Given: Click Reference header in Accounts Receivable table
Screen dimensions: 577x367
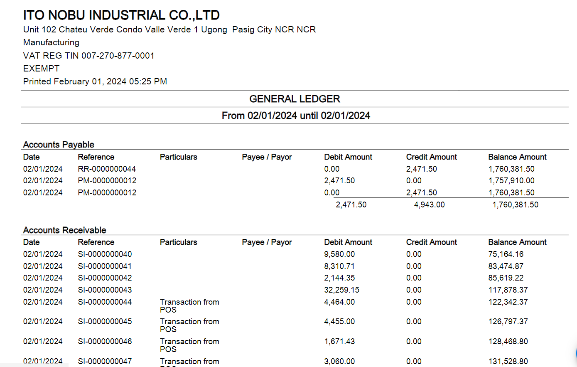Looking at the screenshot, I should (96, 242).
